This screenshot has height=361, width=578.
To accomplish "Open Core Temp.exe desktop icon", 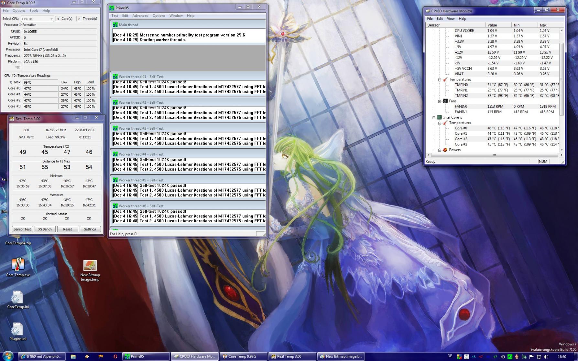I will point(18,268).
